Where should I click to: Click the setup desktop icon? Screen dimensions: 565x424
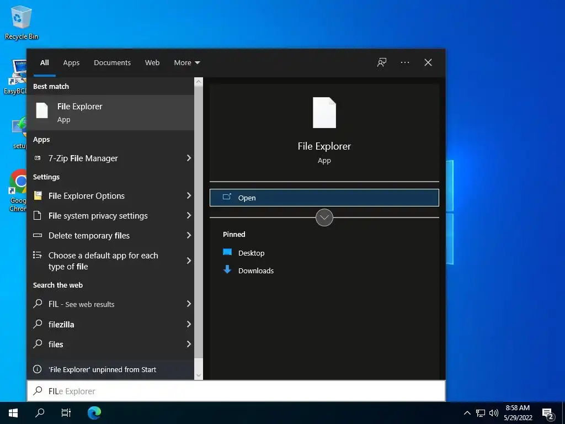pos(19,132)
